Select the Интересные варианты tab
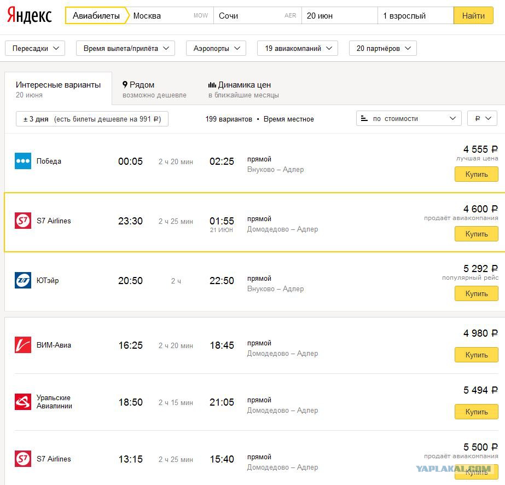Viewport: 505px width, 485px height. coord(59,89)
